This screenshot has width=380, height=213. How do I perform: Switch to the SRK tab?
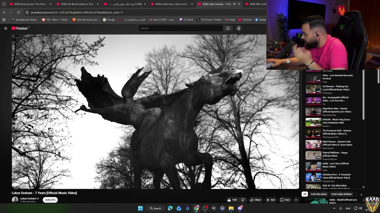(255, 4)
